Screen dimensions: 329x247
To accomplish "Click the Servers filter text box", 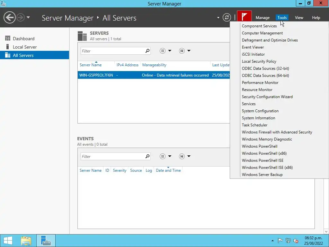I will click(113, 51).
